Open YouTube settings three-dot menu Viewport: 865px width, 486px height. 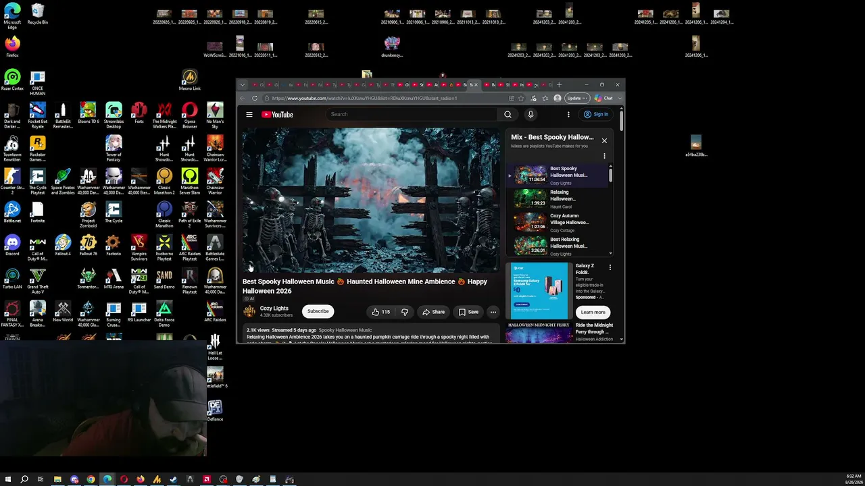568,115
